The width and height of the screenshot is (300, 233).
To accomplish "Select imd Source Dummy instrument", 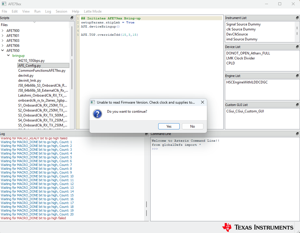I will (242, 39).
